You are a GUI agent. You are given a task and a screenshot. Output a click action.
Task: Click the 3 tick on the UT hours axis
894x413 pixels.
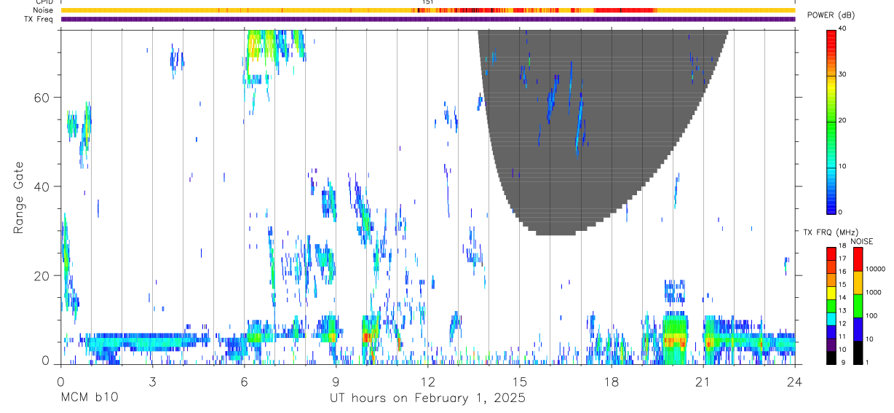coord(152,381)
